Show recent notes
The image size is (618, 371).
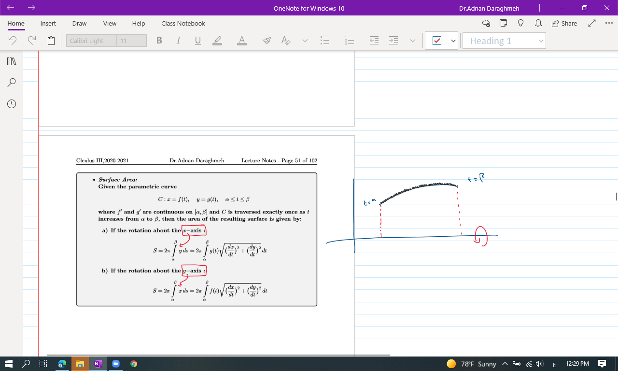point(12,103)
